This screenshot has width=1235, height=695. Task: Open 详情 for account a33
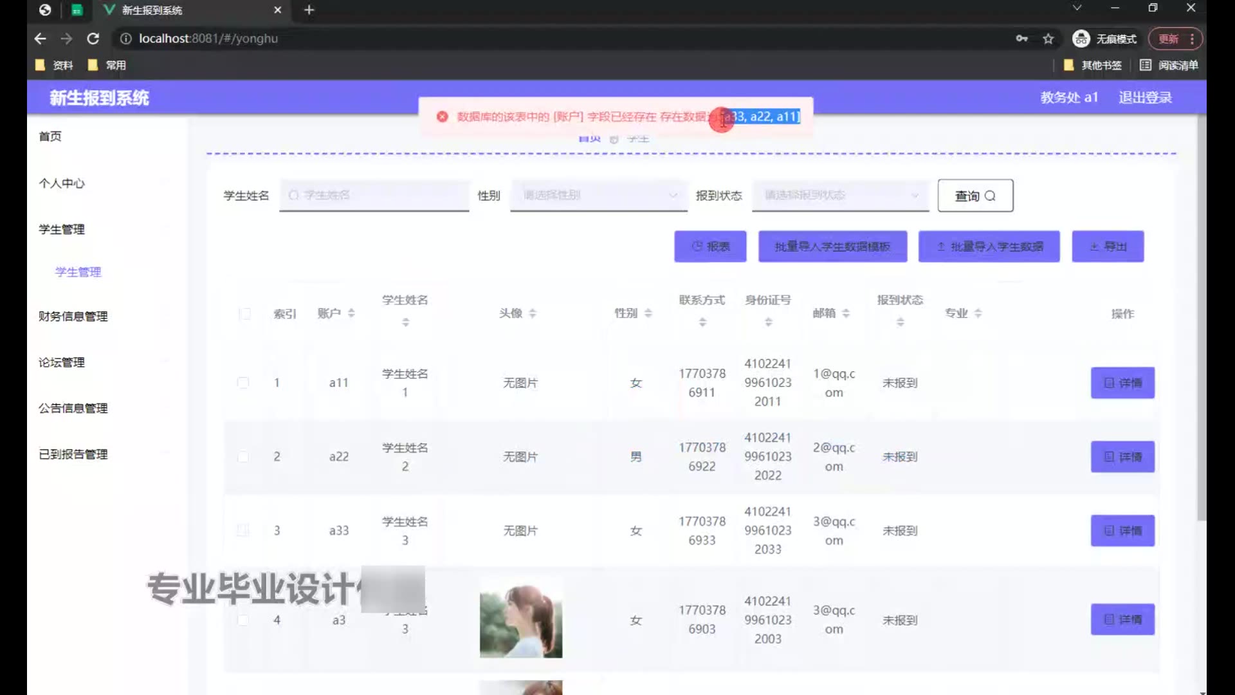point(1122,531)
